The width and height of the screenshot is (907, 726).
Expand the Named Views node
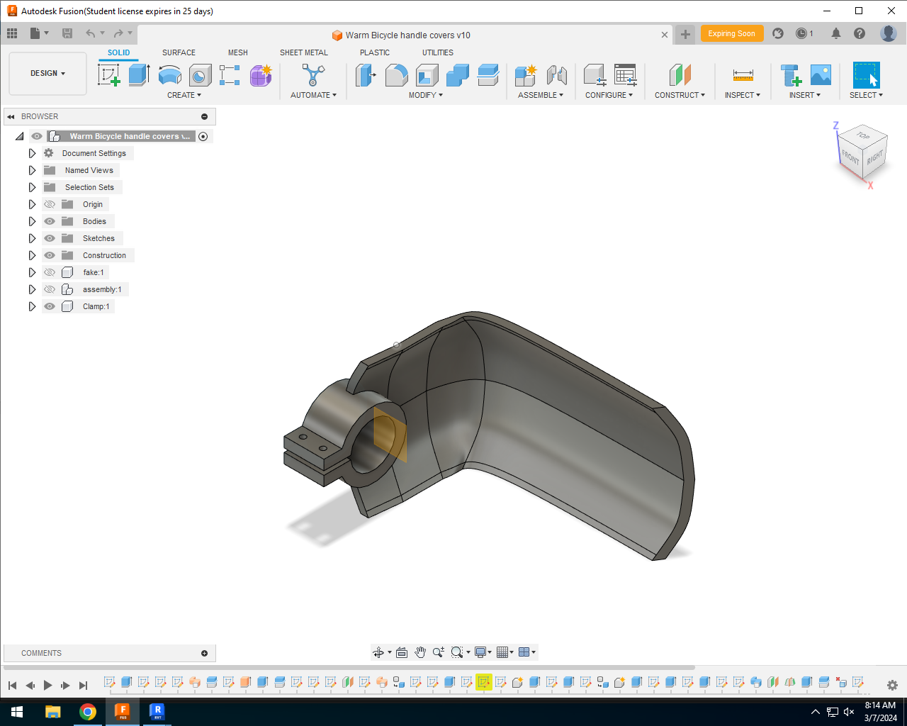pos(32,170)
